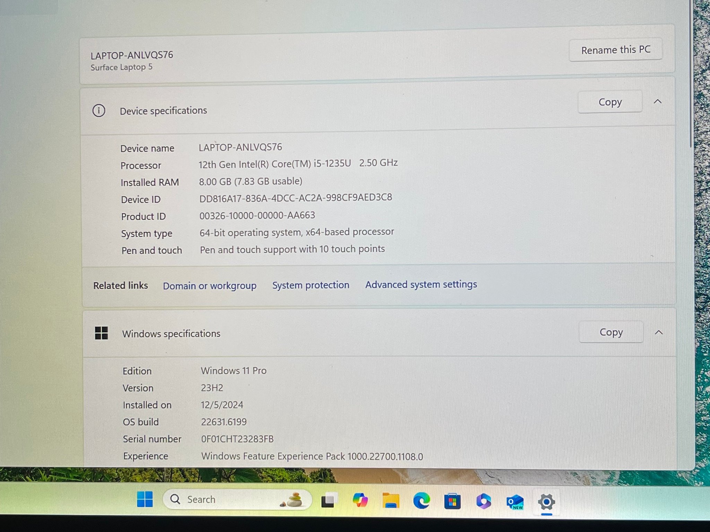Open File Explorer from the taskbar
The image size is (710, 532).
(x=391, y=500)
